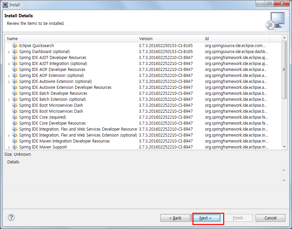Select Spring IDE AOP Developer Resources text
The width and height of the screenshot is (292, 229).
[52, 69]
